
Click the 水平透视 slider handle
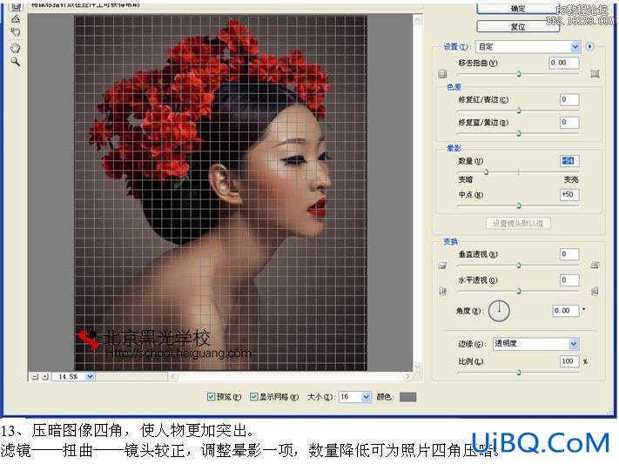coord(519,292)
